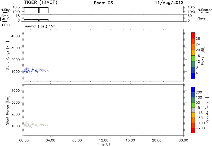Click the '04:00' time axis tick label
Image resolution: width=212 pixels, height=146 pixels.
(51, 140)
